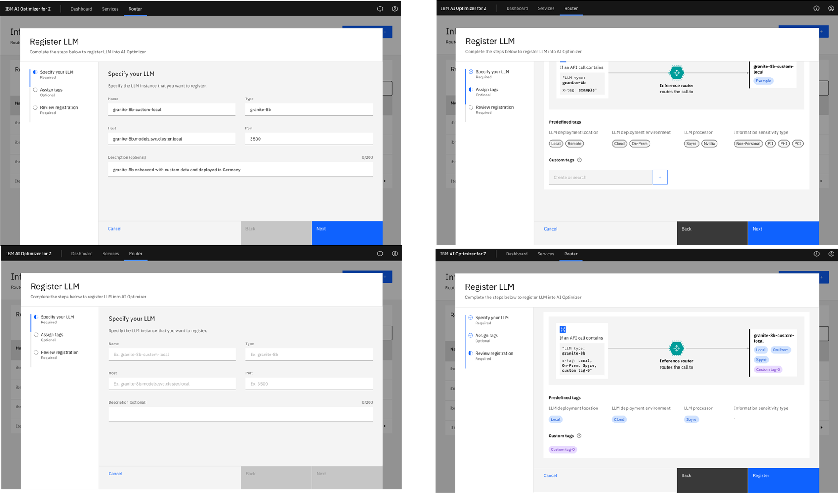
Task: Click the empty Port field with Ex. 3500 placeholder
Action: pyautogui.click(x=309, y=384)
